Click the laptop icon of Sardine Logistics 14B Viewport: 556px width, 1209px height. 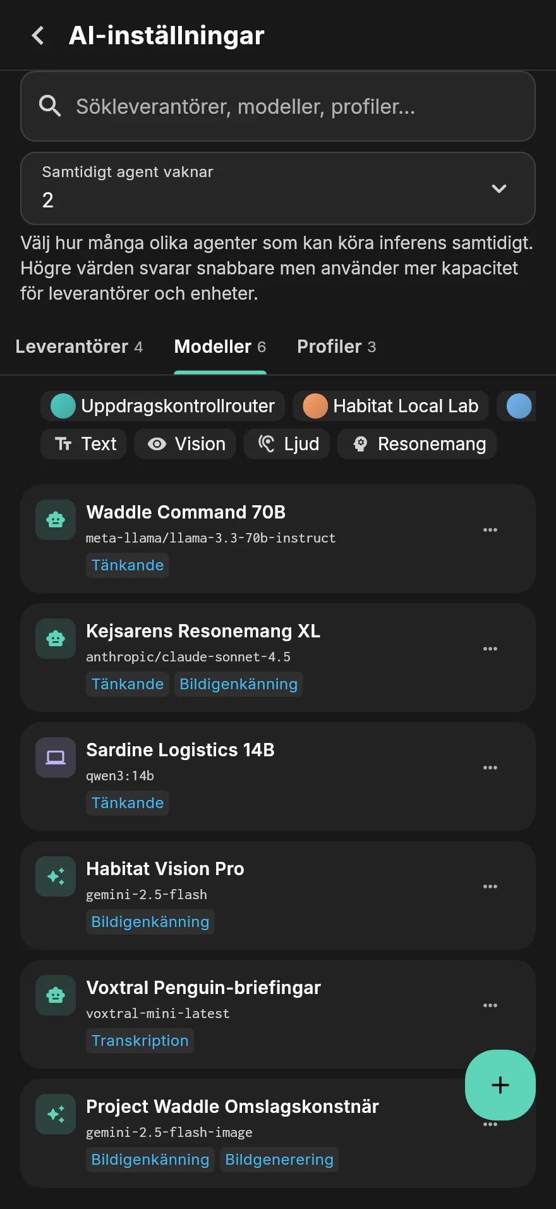pyautogui.click(x=56, y=758)
